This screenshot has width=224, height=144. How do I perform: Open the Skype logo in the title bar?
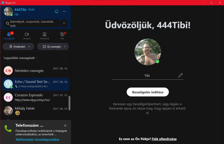(3, 3)
